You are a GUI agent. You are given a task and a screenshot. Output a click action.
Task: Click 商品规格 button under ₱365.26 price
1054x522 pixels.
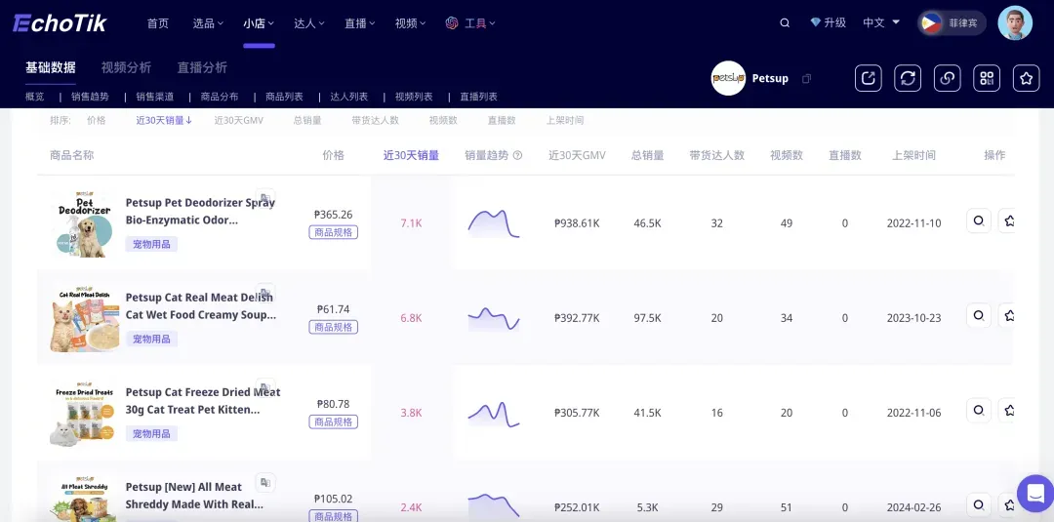pyautogui.click(x=334, y=232)
